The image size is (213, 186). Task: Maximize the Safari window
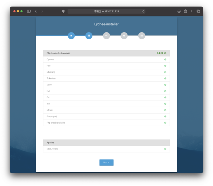tap(21, 11)
